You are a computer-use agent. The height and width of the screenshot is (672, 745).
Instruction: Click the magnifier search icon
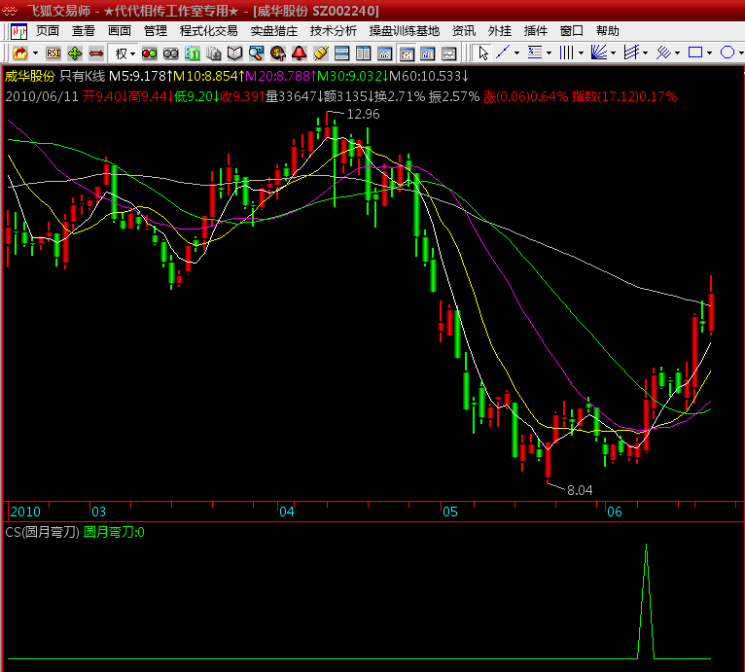256,53
